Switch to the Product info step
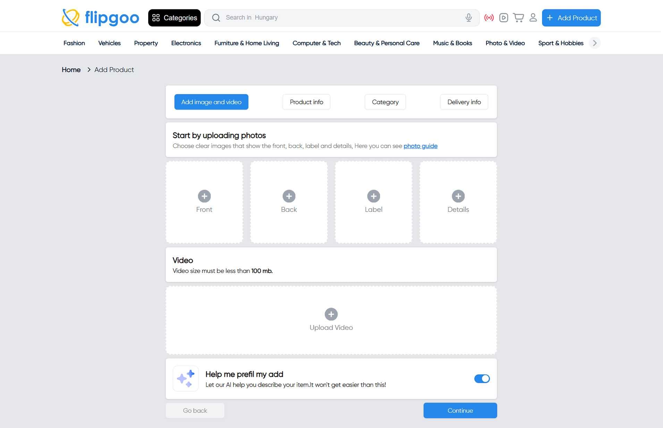The image size is (663, 428). (x=306, y=102)
